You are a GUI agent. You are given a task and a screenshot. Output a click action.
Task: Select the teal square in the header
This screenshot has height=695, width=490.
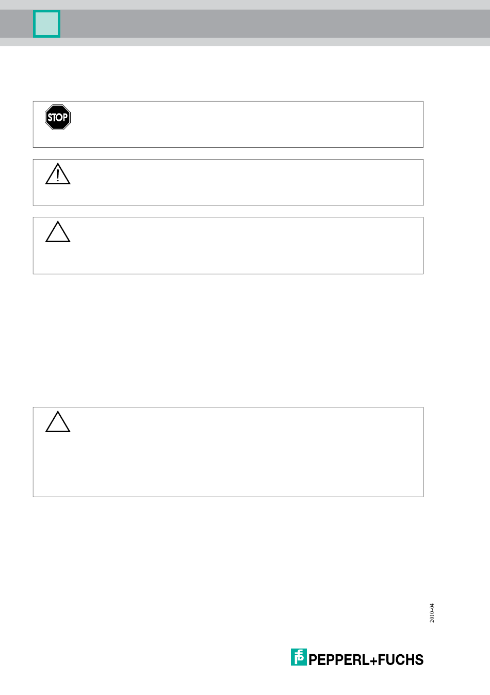click(x=46, y=24)
